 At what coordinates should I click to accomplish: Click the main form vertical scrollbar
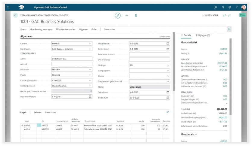[x=174, y=62]
